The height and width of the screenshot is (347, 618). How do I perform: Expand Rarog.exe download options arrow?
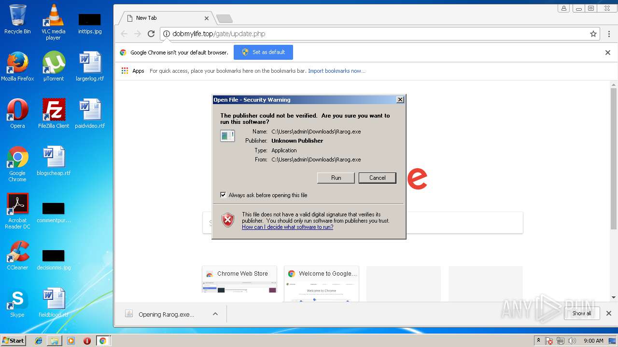[x=215, y=314]
